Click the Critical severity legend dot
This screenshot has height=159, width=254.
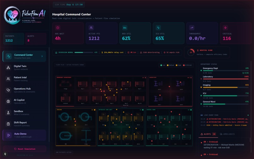click(x=184, y=65)
